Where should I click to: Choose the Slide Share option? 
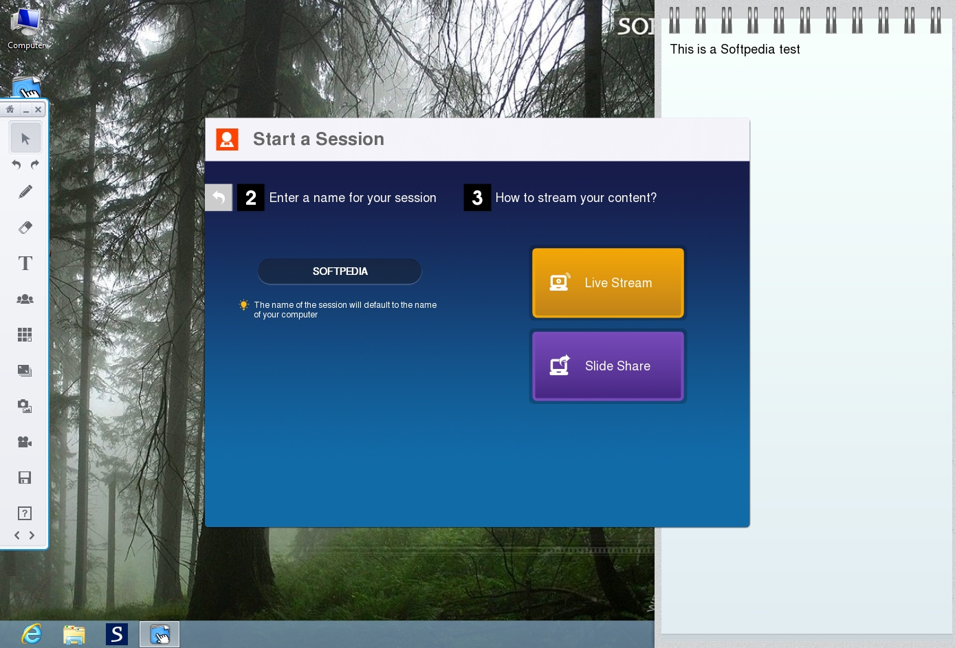tap(608, 366)
